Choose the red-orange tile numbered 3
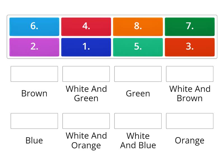This screenshot has width=224, height=168. [x=190, y=47]
